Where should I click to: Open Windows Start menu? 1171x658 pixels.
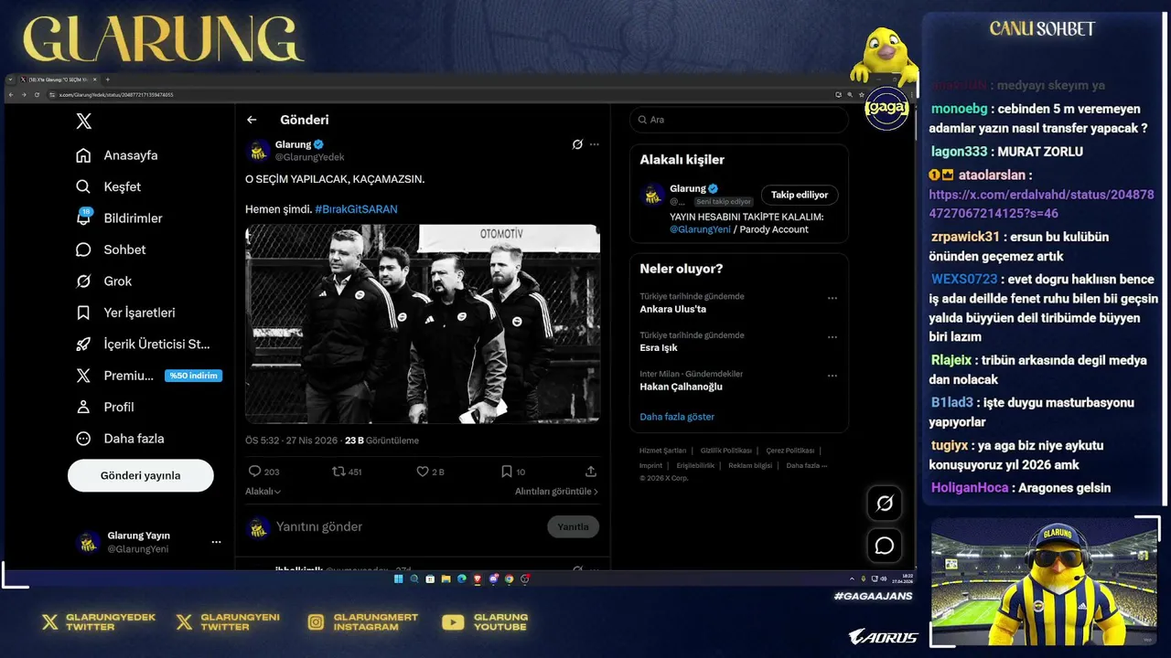pyautogui.click(x=398, y=578)
